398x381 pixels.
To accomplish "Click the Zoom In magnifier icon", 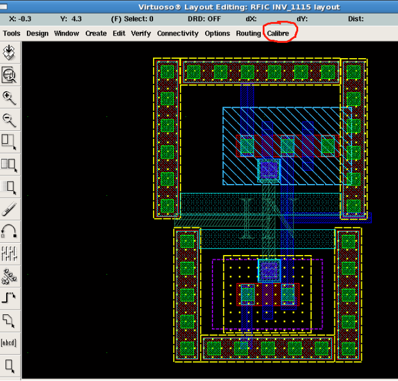I will point(9,98).
